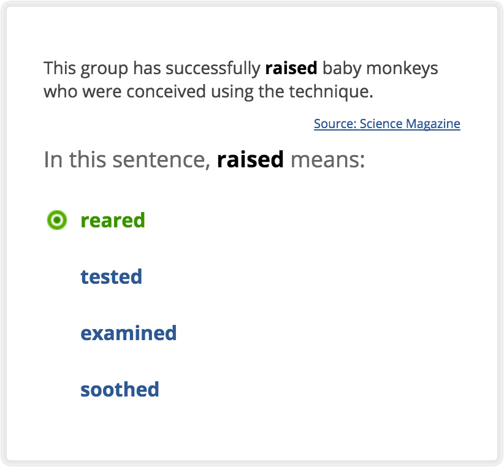Choose the "soothed" option

pyautogui.click(x=120, y=389)
